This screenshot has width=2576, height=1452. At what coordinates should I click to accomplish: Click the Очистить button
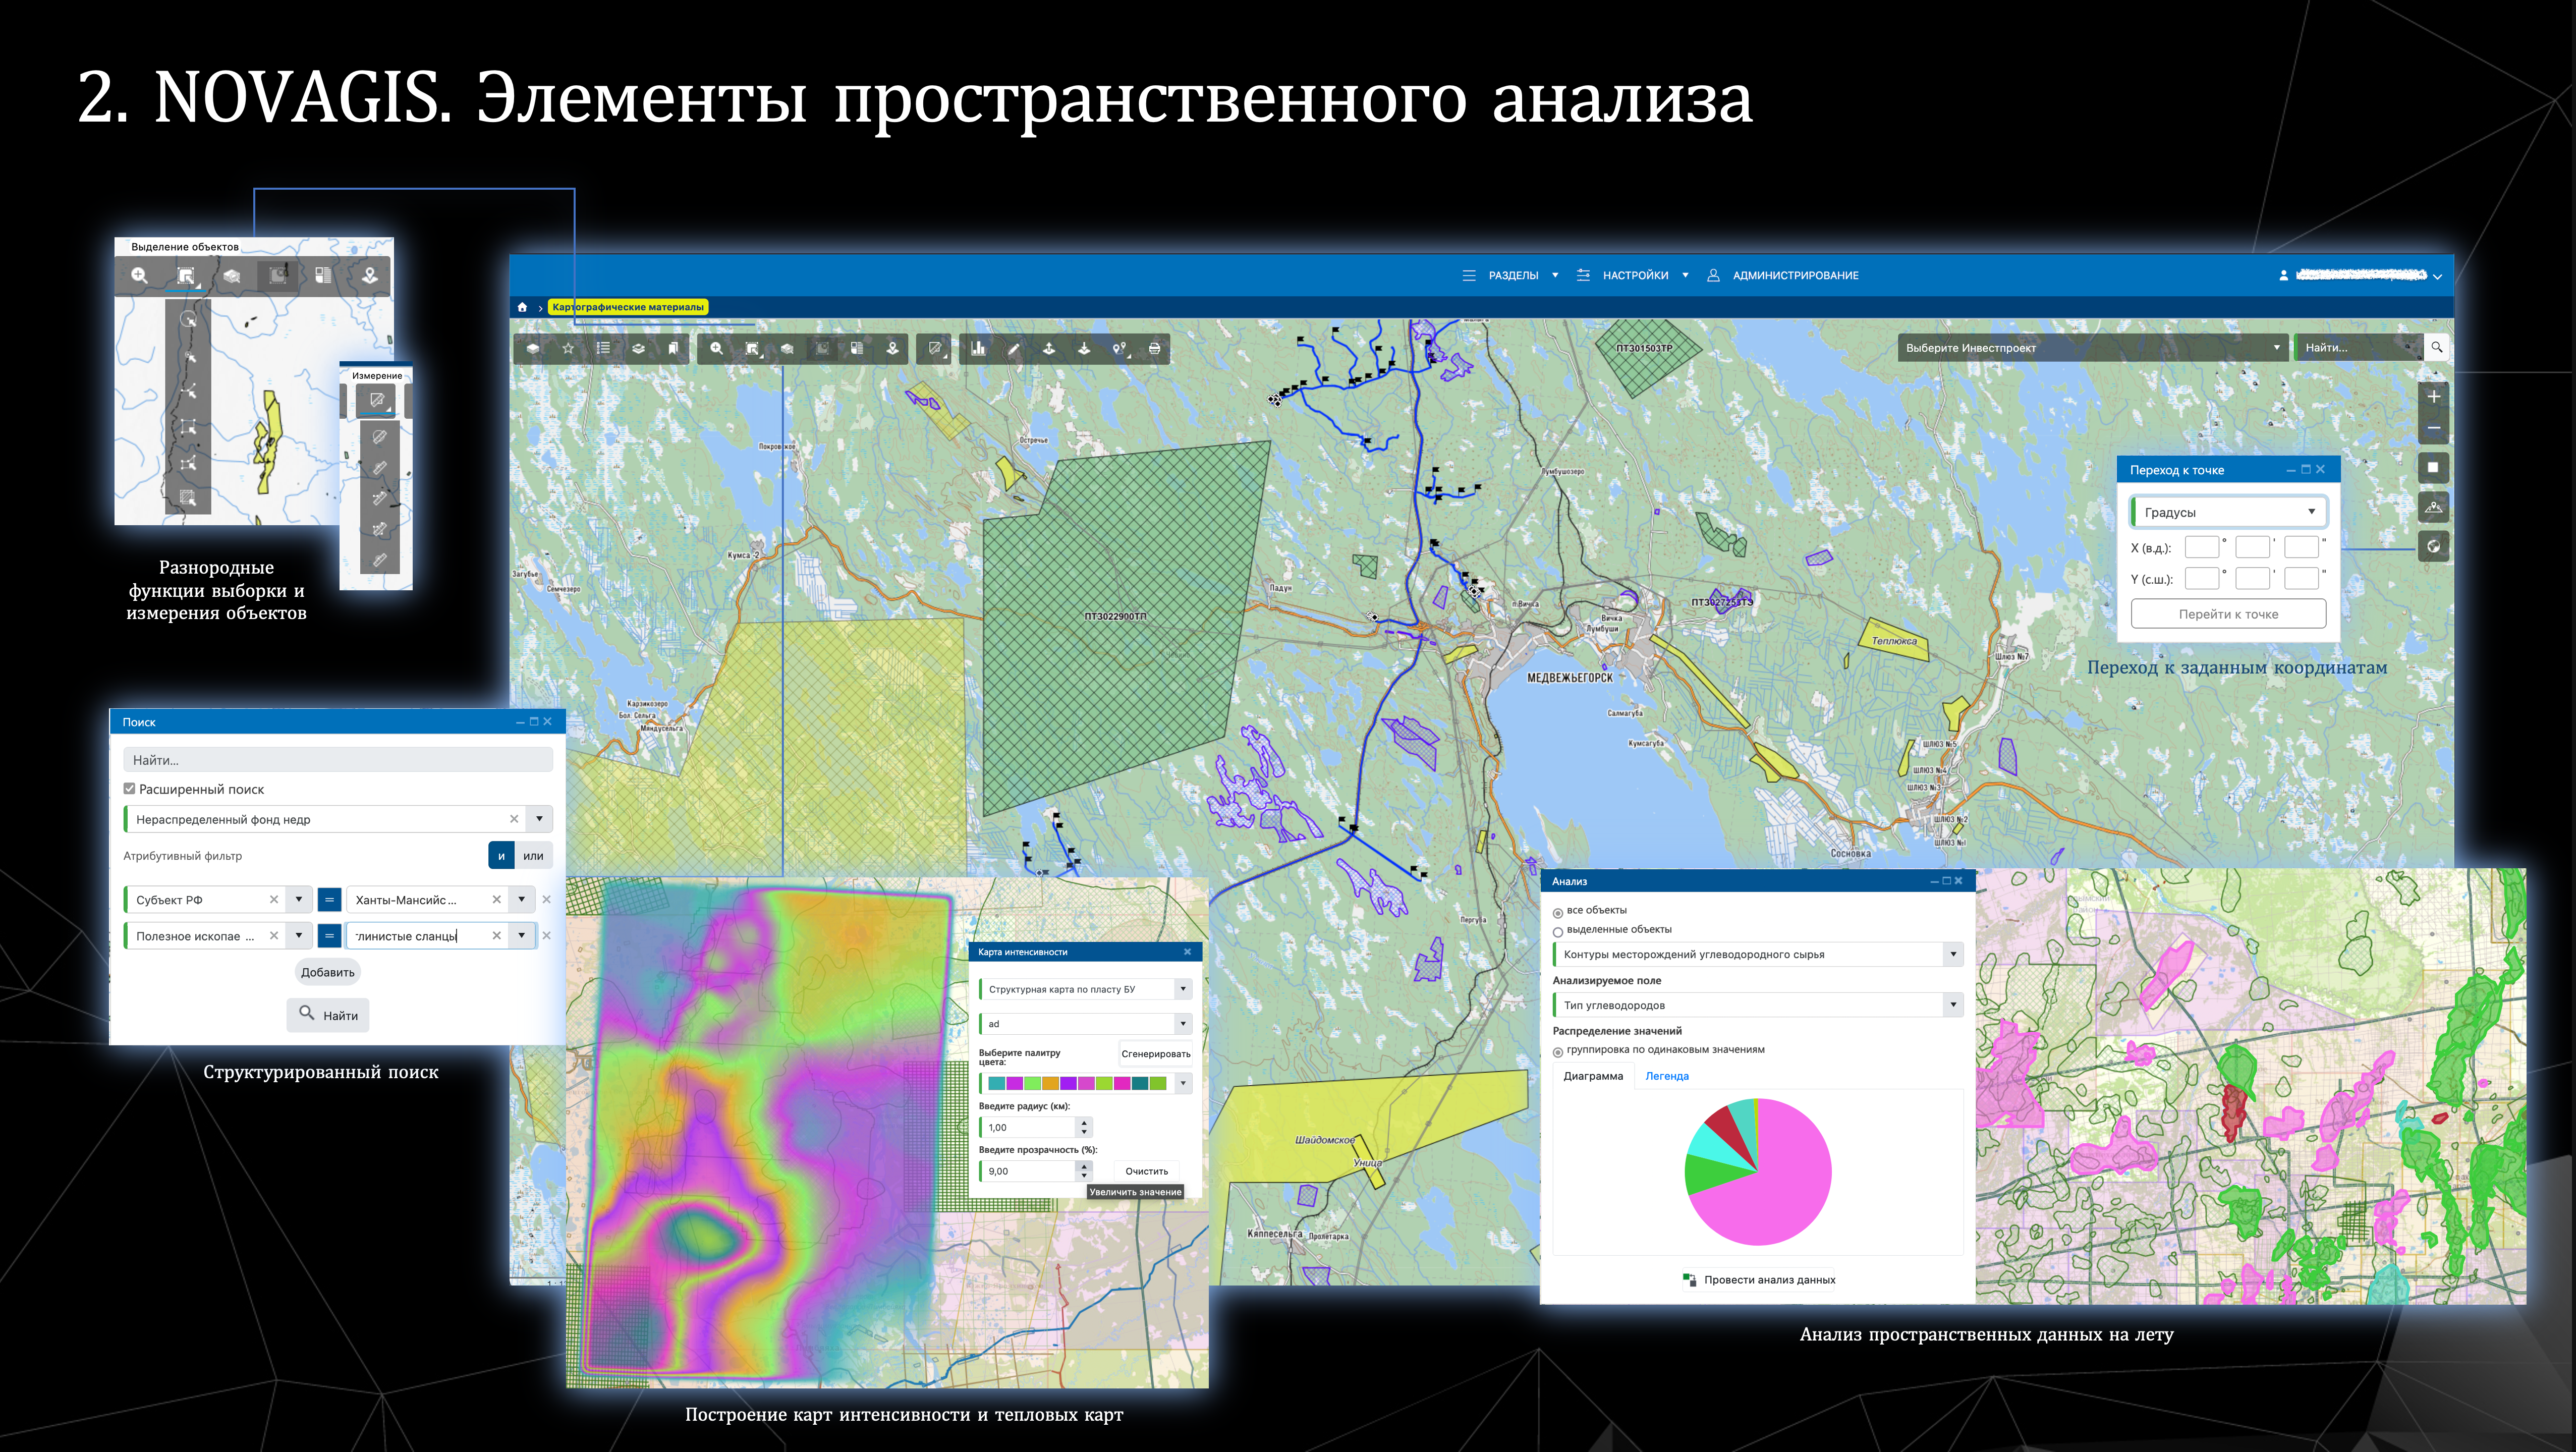pos(1146,1171)
